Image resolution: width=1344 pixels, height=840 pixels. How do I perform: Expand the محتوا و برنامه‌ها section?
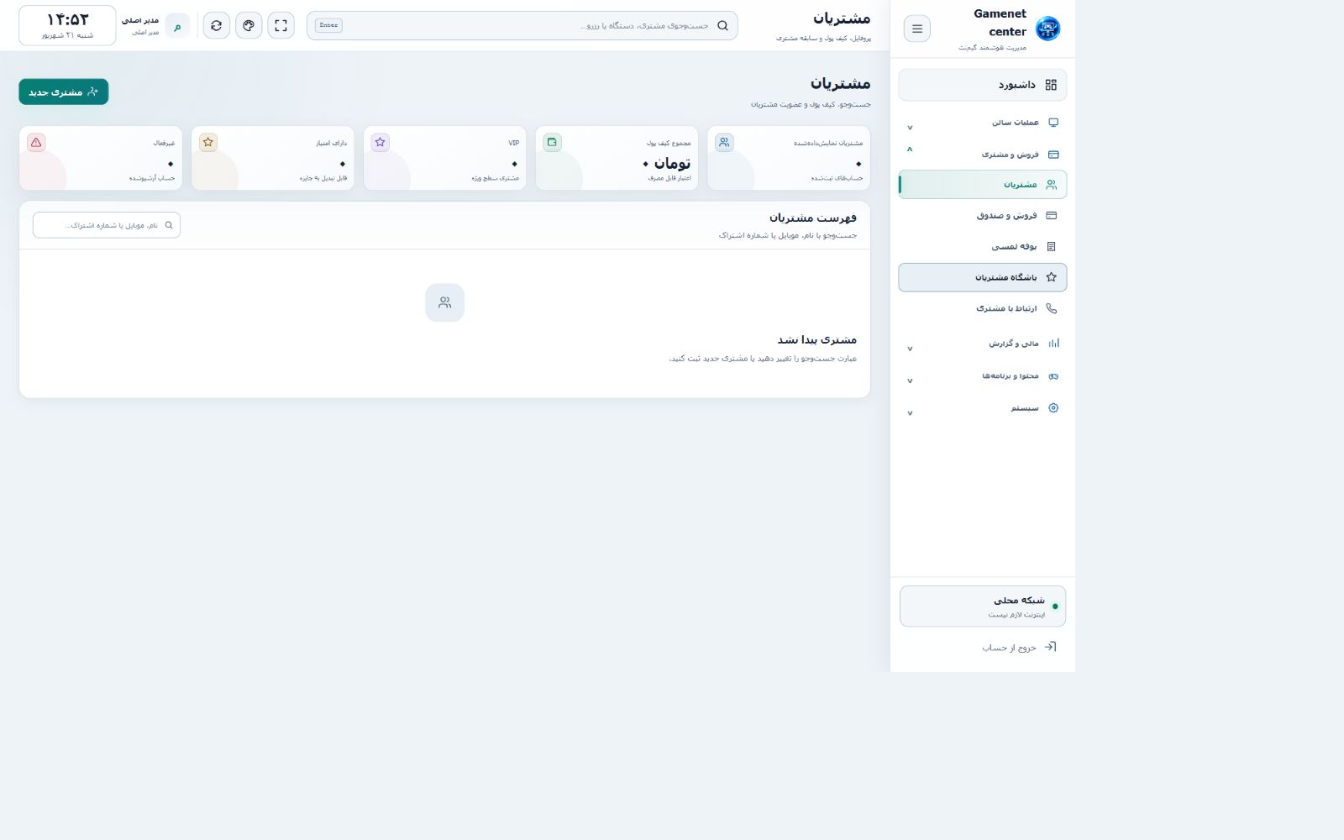point(982,375)
